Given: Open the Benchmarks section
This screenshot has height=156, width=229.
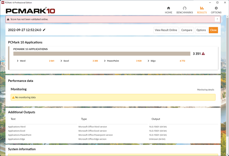Looking at the screenshot, I should (185, 10).
